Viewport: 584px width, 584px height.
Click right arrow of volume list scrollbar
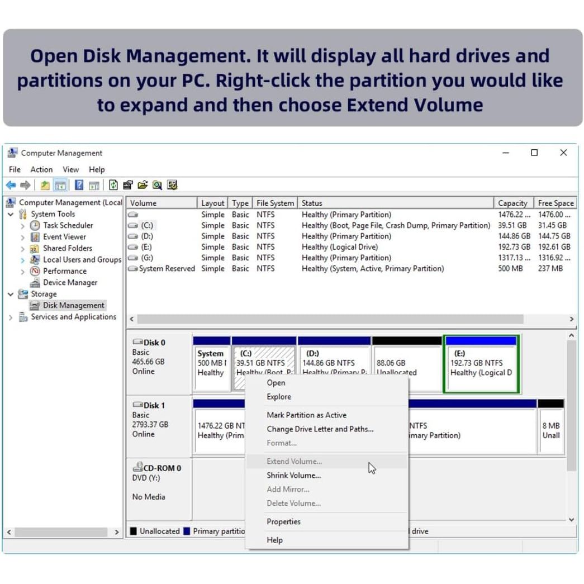coord(571,319)
